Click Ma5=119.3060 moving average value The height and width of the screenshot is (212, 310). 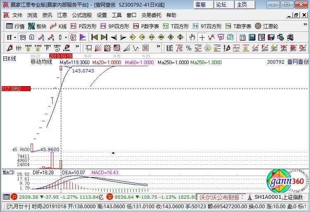[x=74, y=63]
